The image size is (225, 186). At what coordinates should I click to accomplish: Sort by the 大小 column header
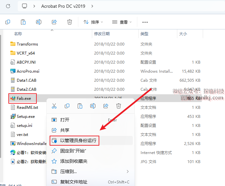pyautogui.click(x=183, y=34)
